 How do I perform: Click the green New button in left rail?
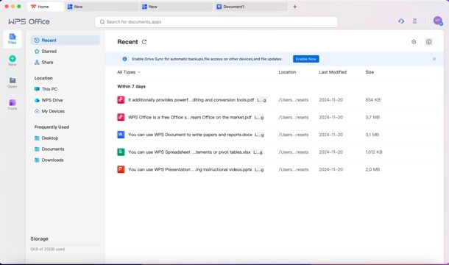[13, 60]
